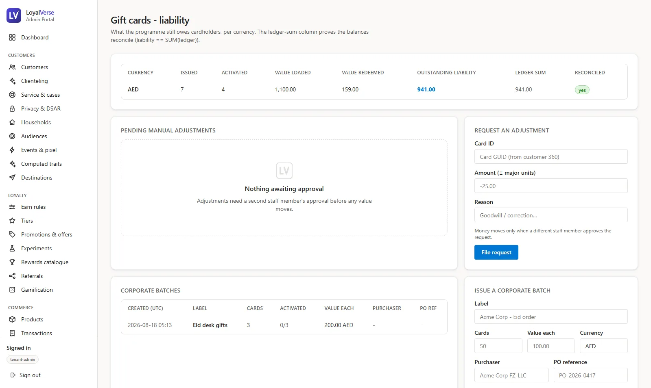Click the Rewards catalogue trophy icon
Screen dimensions: 651x388
coord(12,262)
